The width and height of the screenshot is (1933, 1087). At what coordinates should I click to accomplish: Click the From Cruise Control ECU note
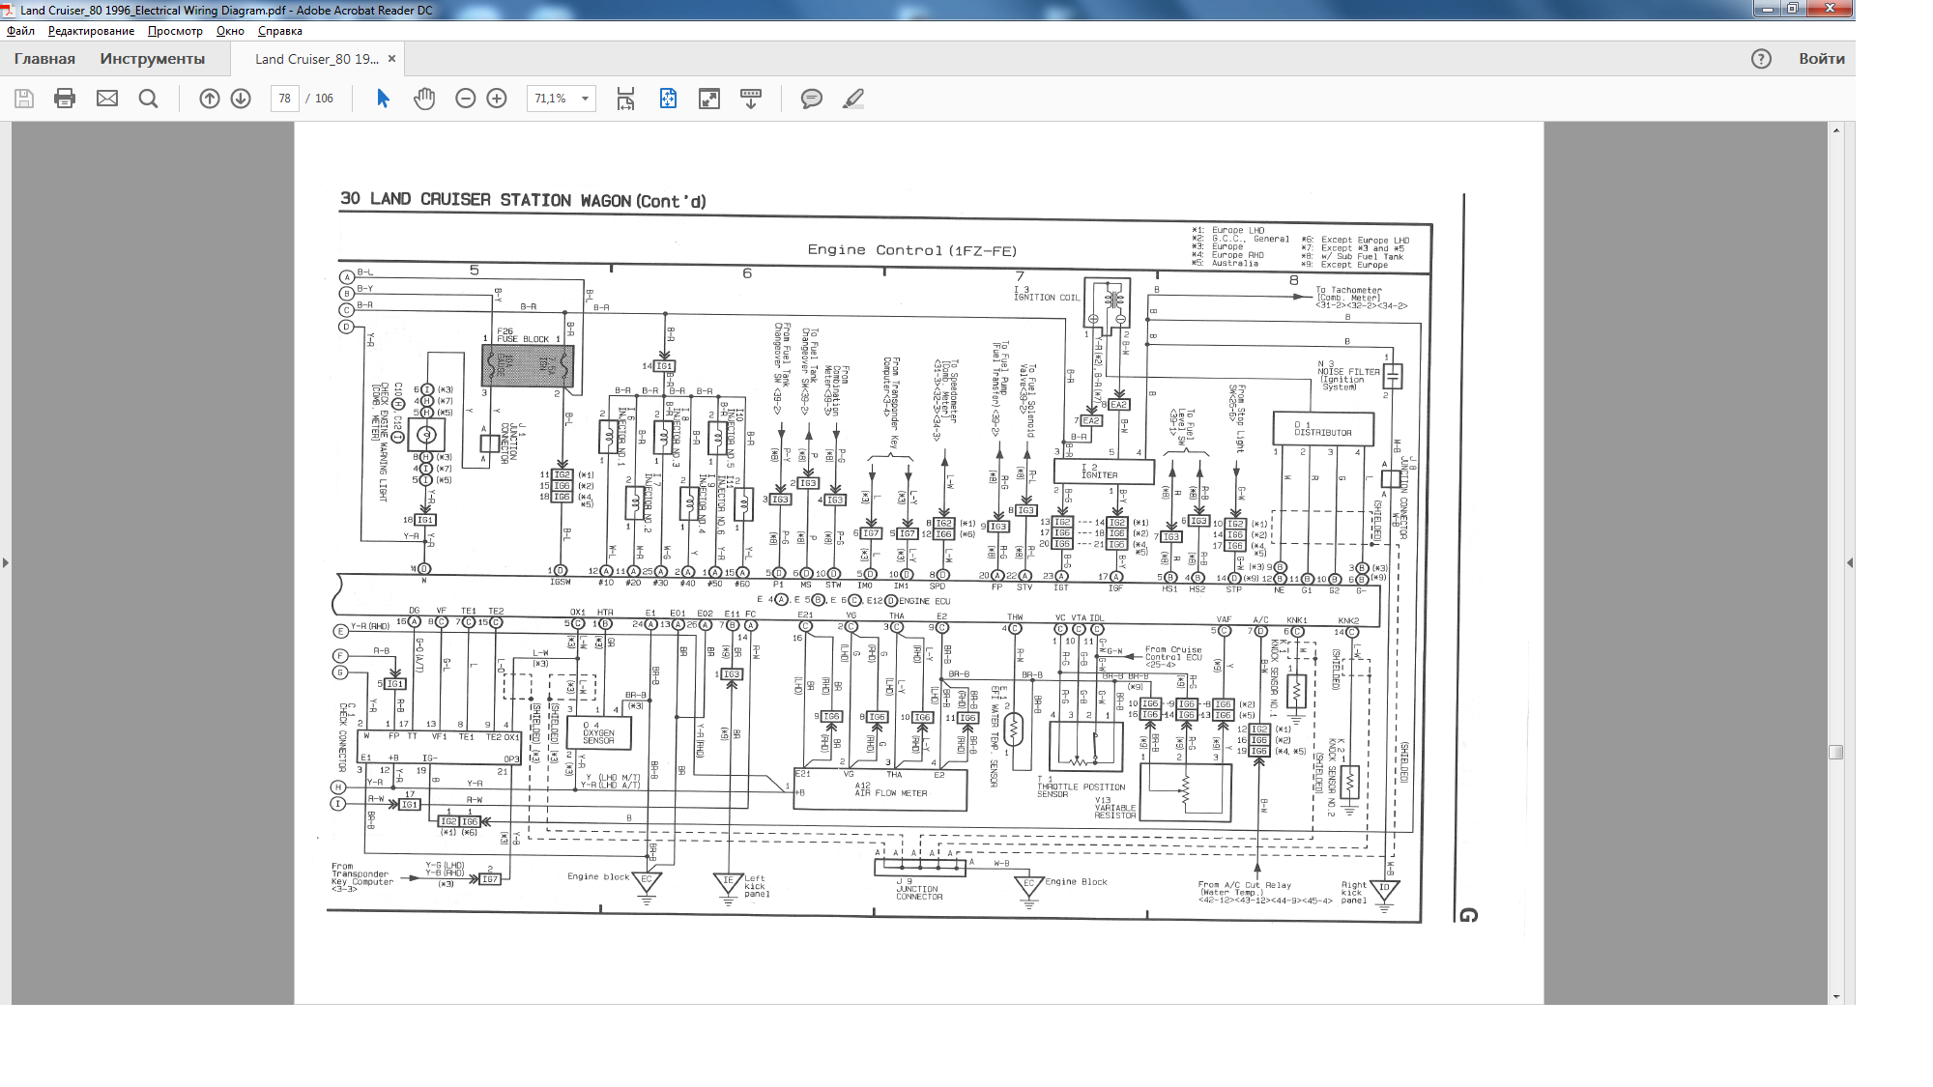[1173, 657]
